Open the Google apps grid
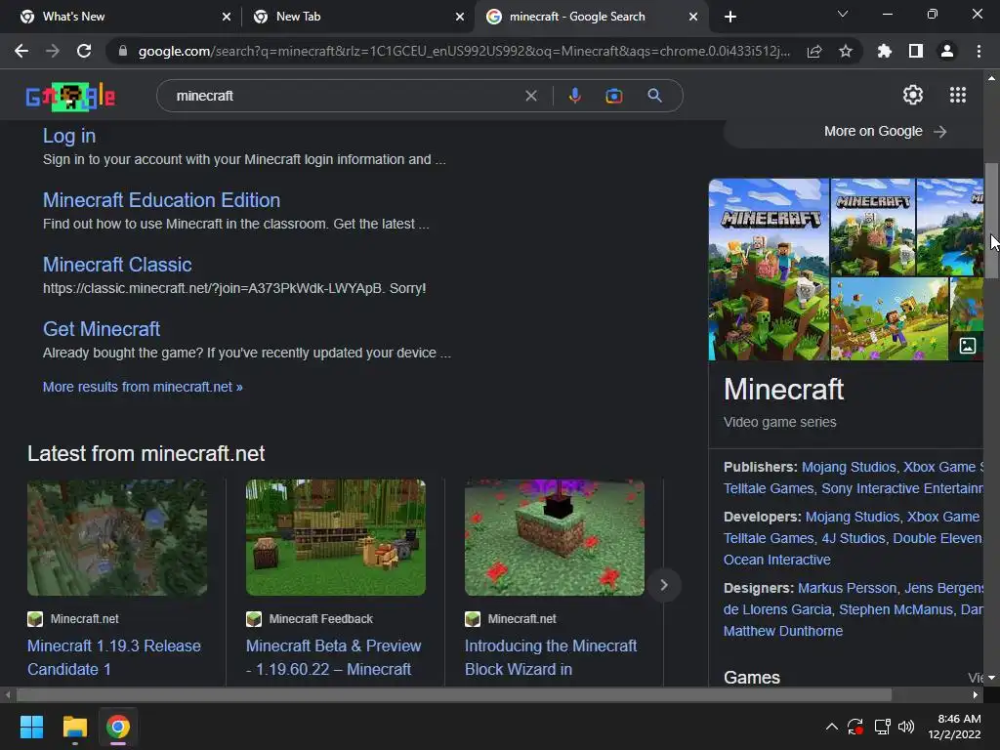This screenshot has height=750, width=1000. pos(958,95)
